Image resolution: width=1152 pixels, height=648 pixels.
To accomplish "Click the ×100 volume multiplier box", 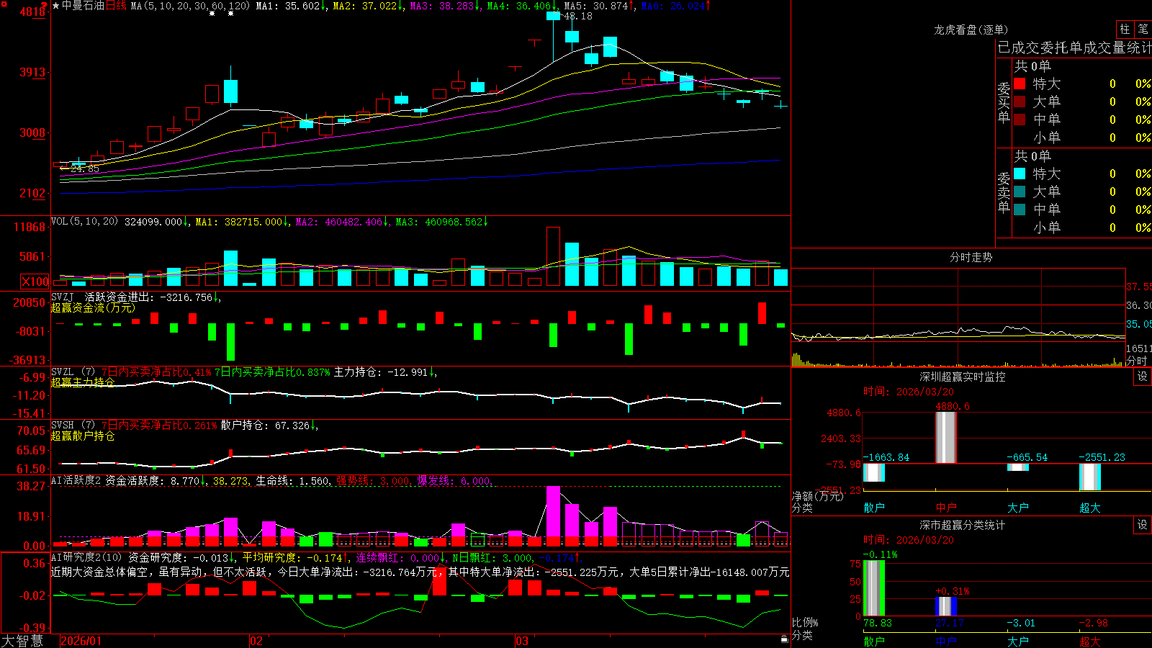I will 35,282.
